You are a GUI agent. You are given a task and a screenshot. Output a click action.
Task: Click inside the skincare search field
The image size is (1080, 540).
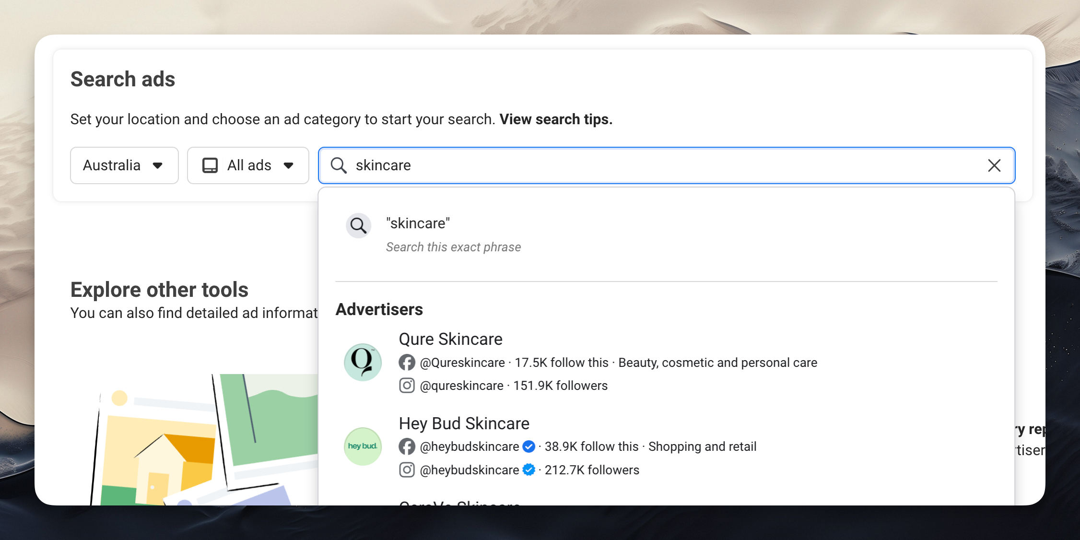click(623, 165)
